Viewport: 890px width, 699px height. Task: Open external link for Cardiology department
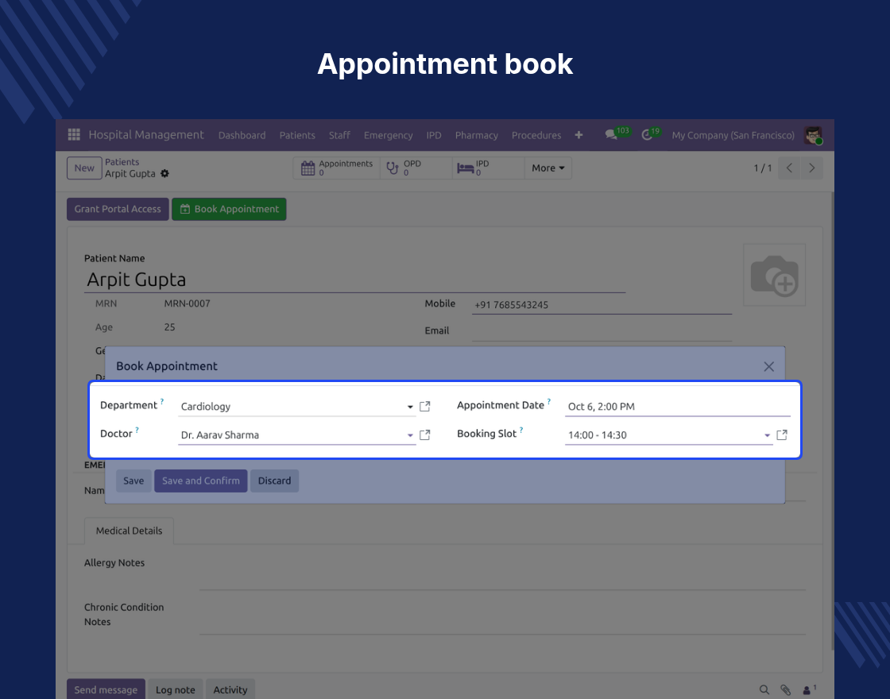point(424,406)
